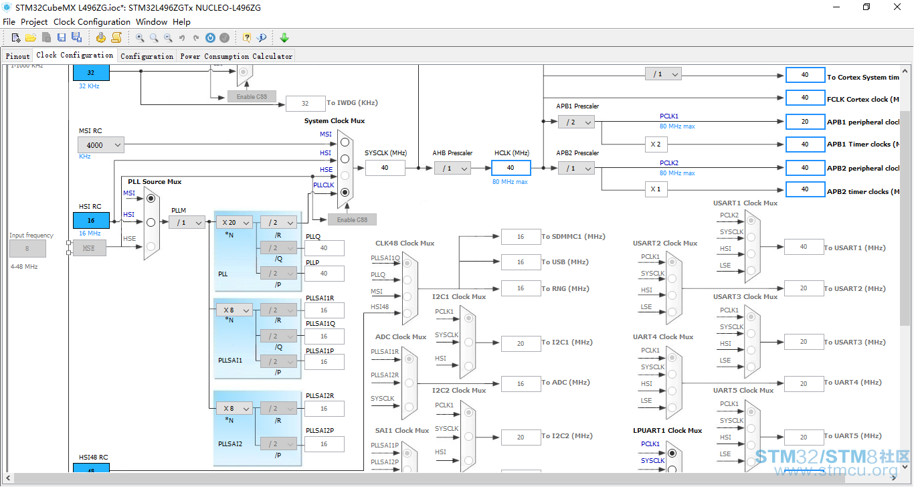This screenshot has height=487, width=914.
Task: Open an existing project with folder icon
Action: click(x=31, y=38)
